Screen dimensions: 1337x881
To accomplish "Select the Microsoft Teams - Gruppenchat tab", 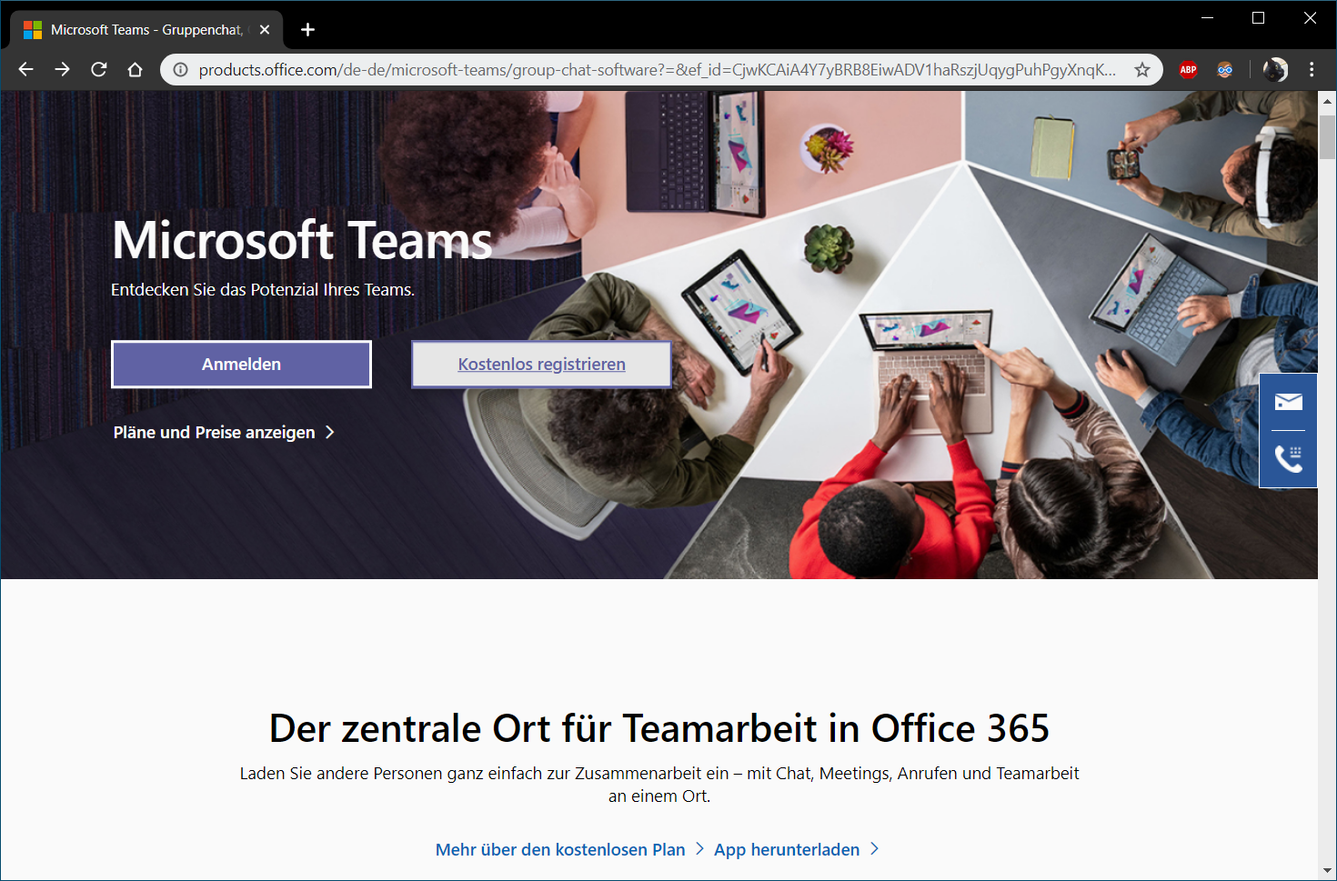I will pyautogui.click(x=146, y=30).
